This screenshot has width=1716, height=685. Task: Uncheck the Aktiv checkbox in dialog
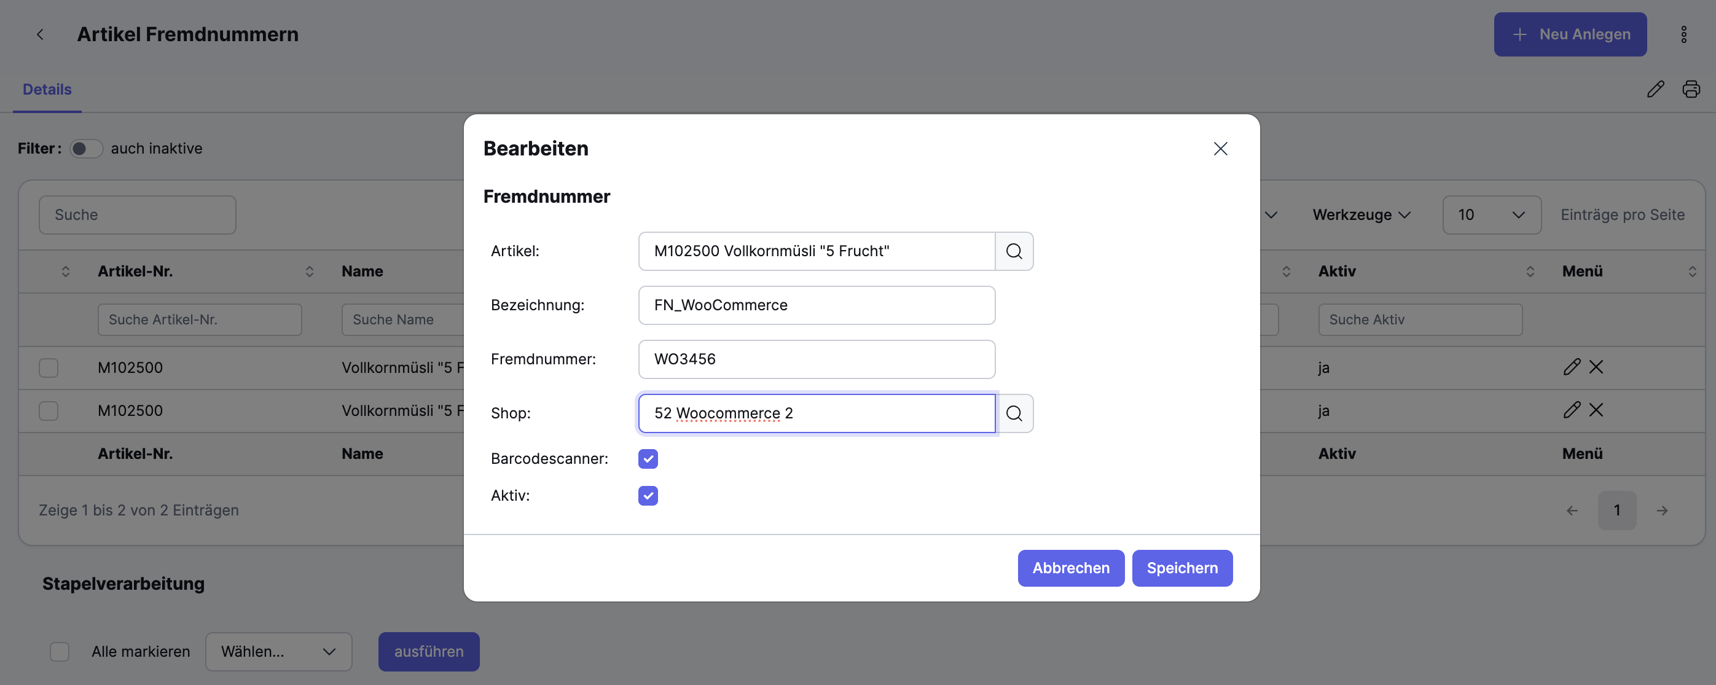(x=648, y=496)
